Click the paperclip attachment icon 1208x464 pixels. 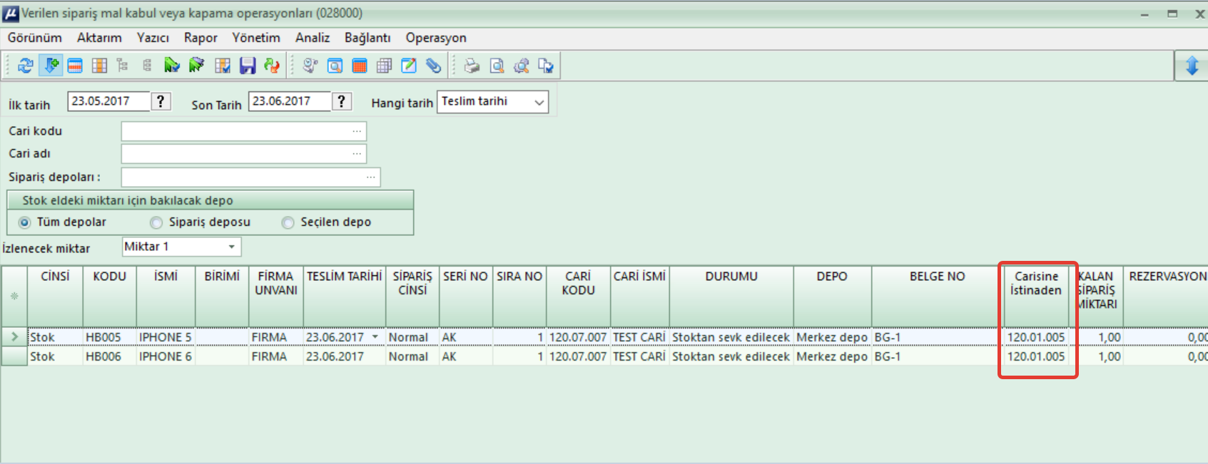tap(433, 66)
